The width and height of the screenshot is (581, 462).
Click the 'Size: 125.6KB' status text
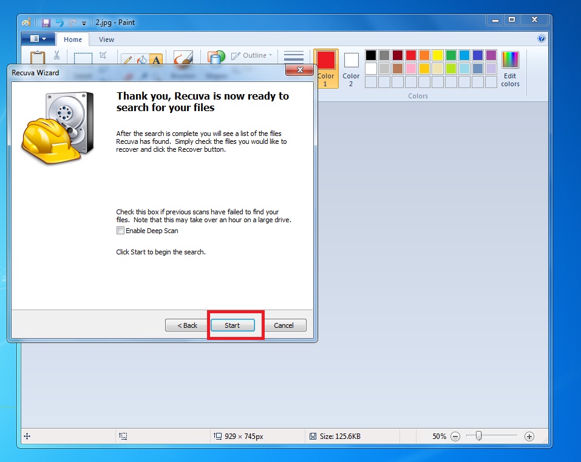point(340,437)
